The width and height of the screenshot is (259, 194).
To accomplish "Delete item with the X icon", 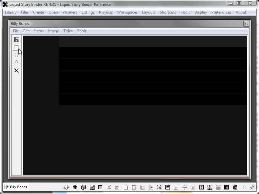I will coord(17,70).
